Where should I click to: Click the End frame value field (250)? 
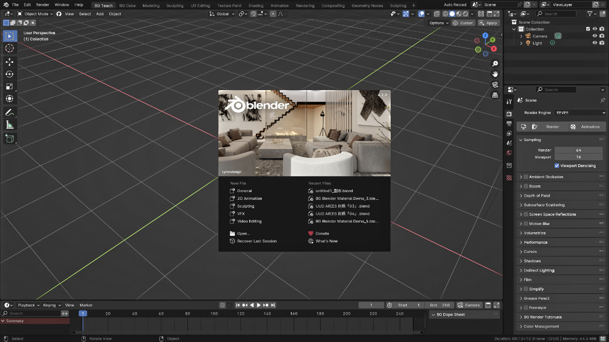pyautogui.click(x=439, y=305)
